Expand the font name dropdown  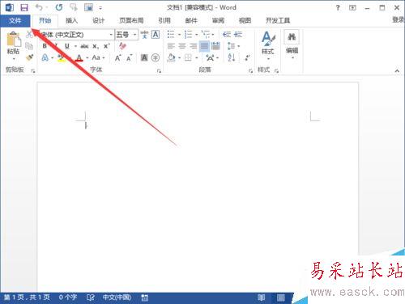tap(111, 35)
